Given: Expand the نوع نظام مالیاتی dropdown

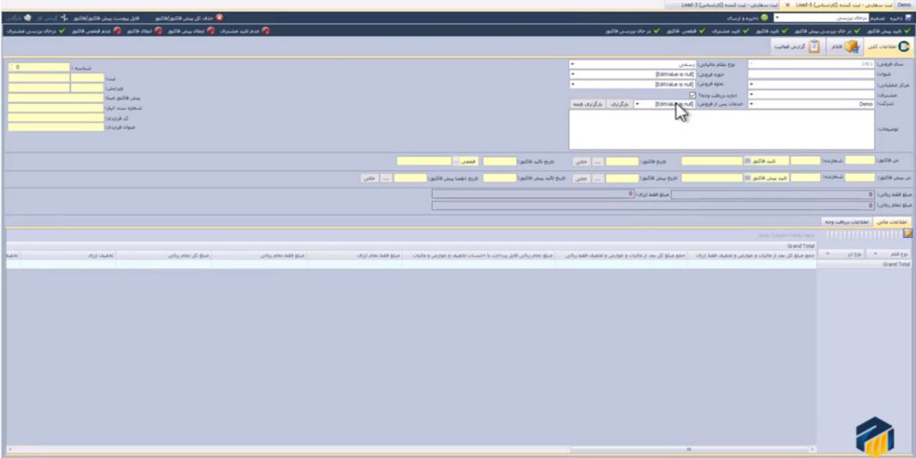Looking at the screenshot, I should [x=572, y=64].
